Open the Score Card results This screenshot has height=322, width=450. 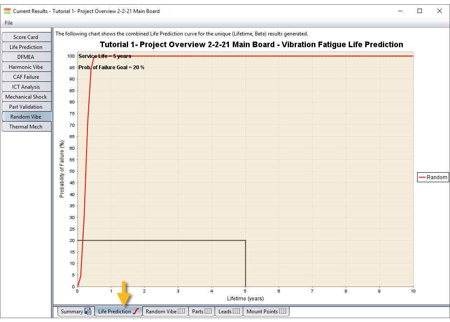tap(26, 37)
